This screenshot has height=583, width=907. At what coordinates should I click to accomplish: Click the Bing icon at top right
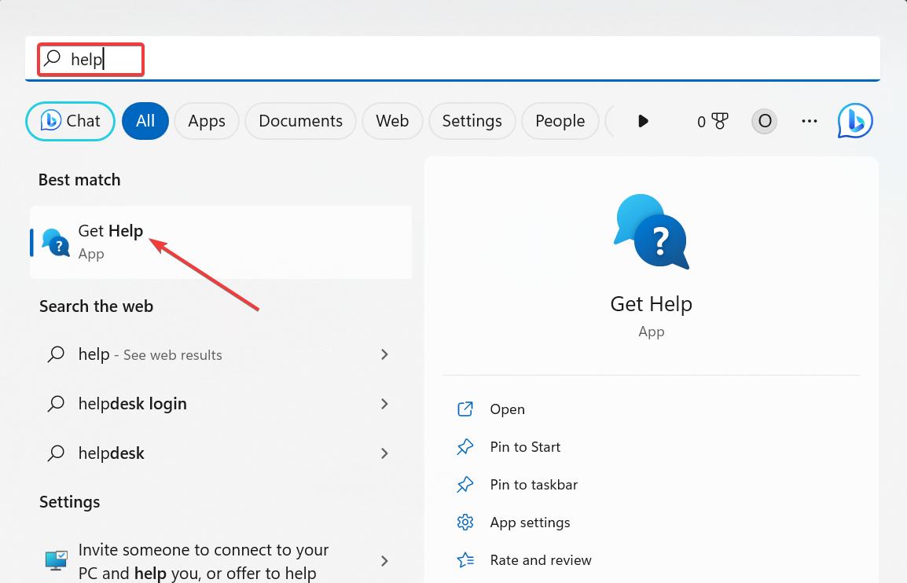855,121
